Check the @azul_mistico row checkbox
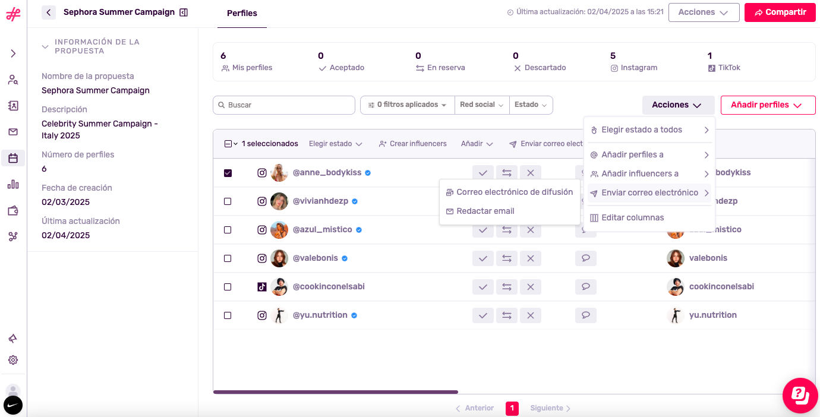 click(x=228, y=230)
